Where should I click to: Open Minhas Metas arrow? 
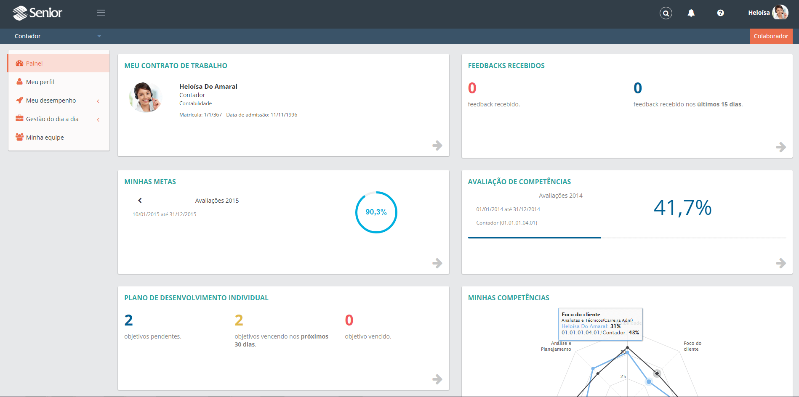437,263
